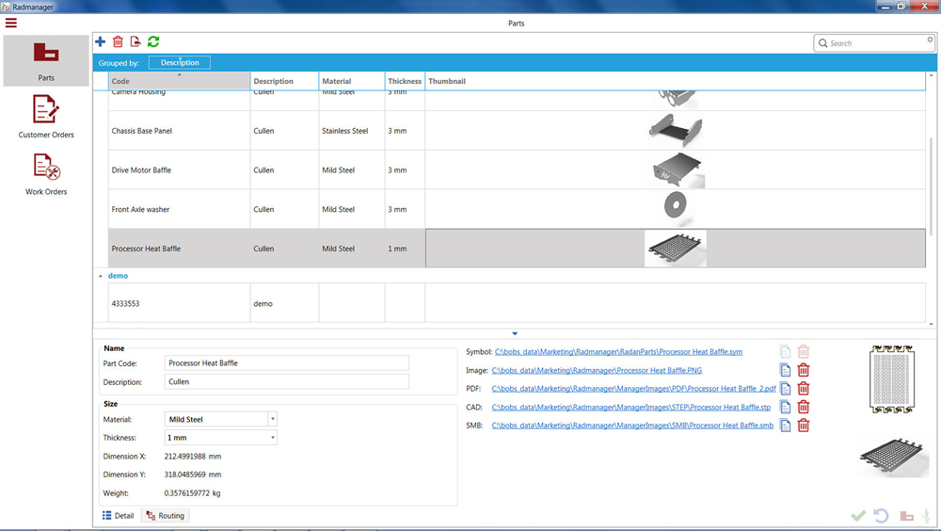Delete the PDF file using its trash icon
The width and height of the screenshot is (941, 531).
pyautogui.click(x=804, y=389)
